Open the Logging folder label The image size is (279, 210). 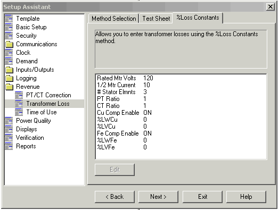point(26,78)
